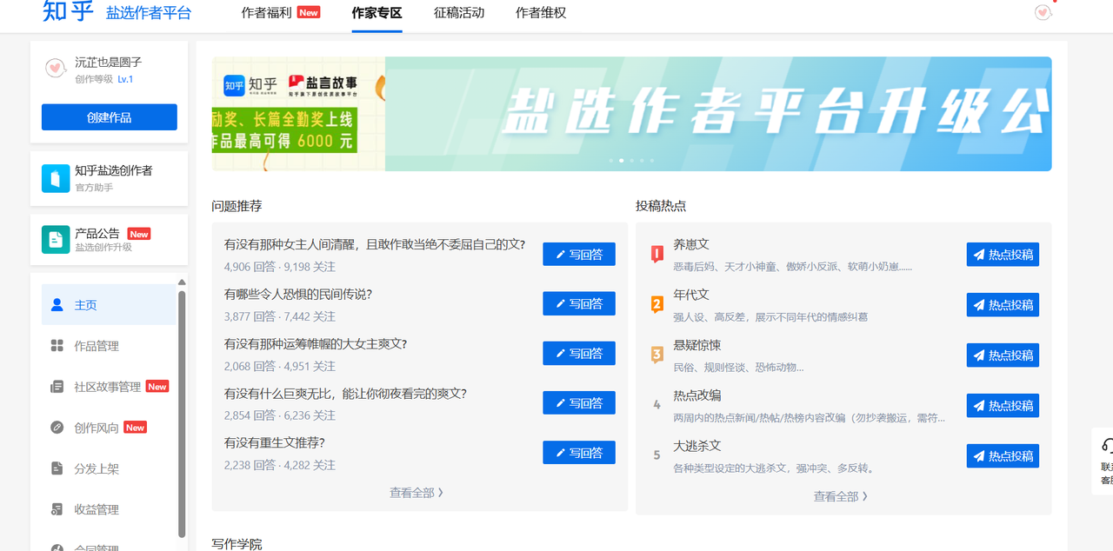Screen dimensions: 1113x551
Task: Click 写回答 for 彻夜看完的爽文 question
Action: click(x=579, y=402)
